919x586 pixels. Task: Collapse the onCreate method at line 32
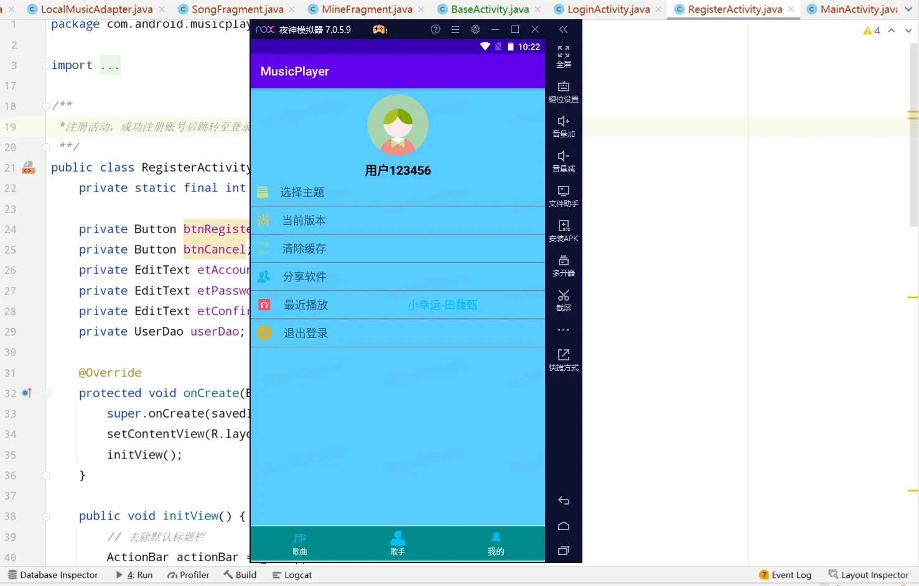click(46, 393)
